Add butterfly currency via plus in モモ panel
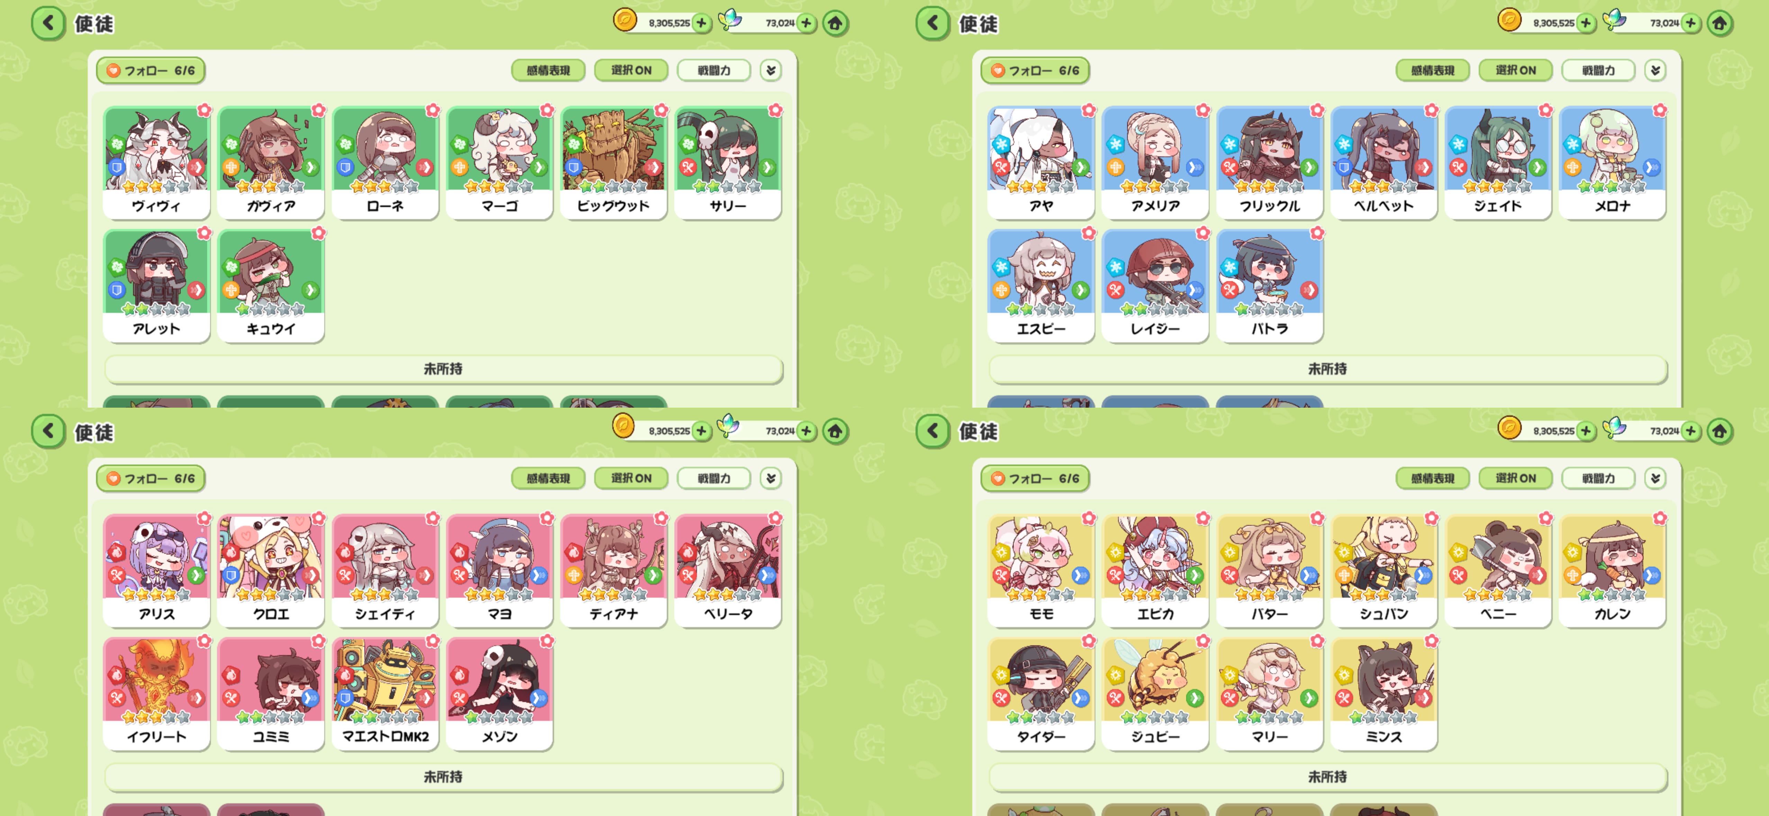This screenshot has height=816, width=1769. click(x=1691, y=431)
